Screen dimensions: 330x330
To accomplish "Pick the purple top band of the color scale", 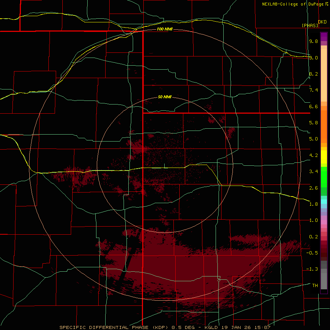I will click(x=324, y=37).
